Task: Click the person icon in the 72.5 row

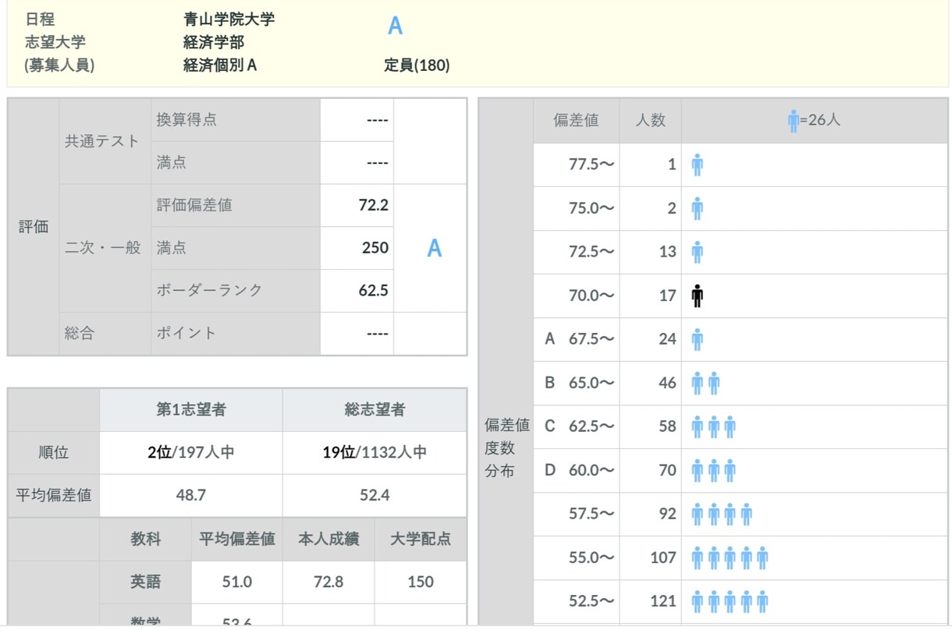Action: point(698,253)
